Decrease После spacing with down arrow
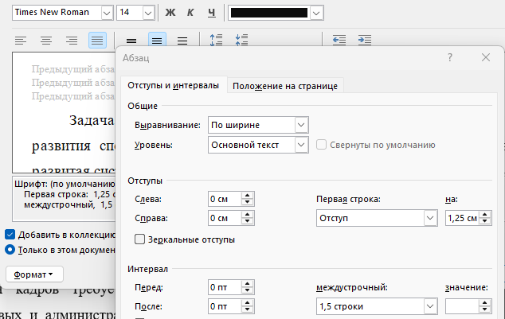Viewport: 505px width, 319px height. (x=248, y=309)
